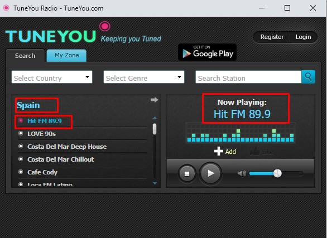
Task: Open the Google Play badge
Action: tap(207, 52)
